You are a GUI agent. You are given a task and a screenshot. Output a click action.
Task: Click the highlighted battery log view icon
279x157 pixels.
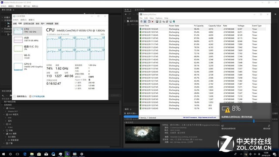click(145, 21)
